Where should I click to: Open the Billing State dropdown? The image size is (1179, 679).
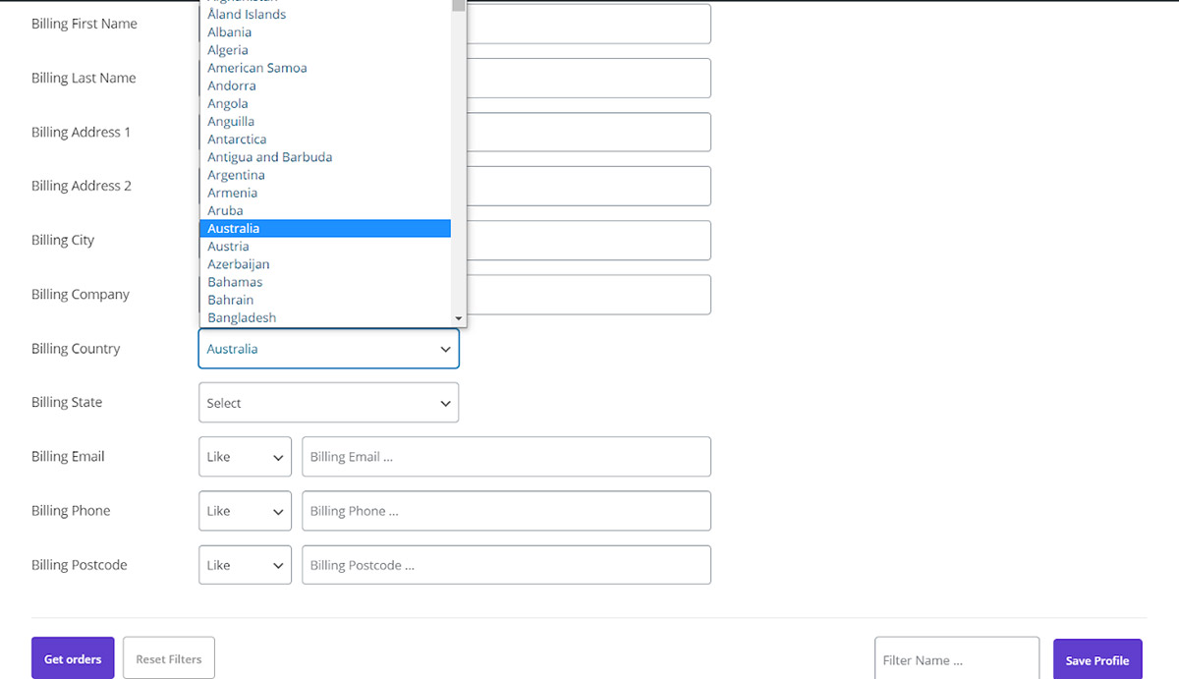coord(328,402)
